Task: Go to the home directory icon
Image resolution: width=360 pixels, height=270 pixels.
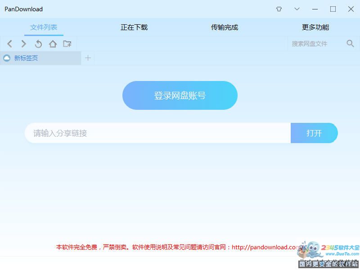Action: pos(53,44)
